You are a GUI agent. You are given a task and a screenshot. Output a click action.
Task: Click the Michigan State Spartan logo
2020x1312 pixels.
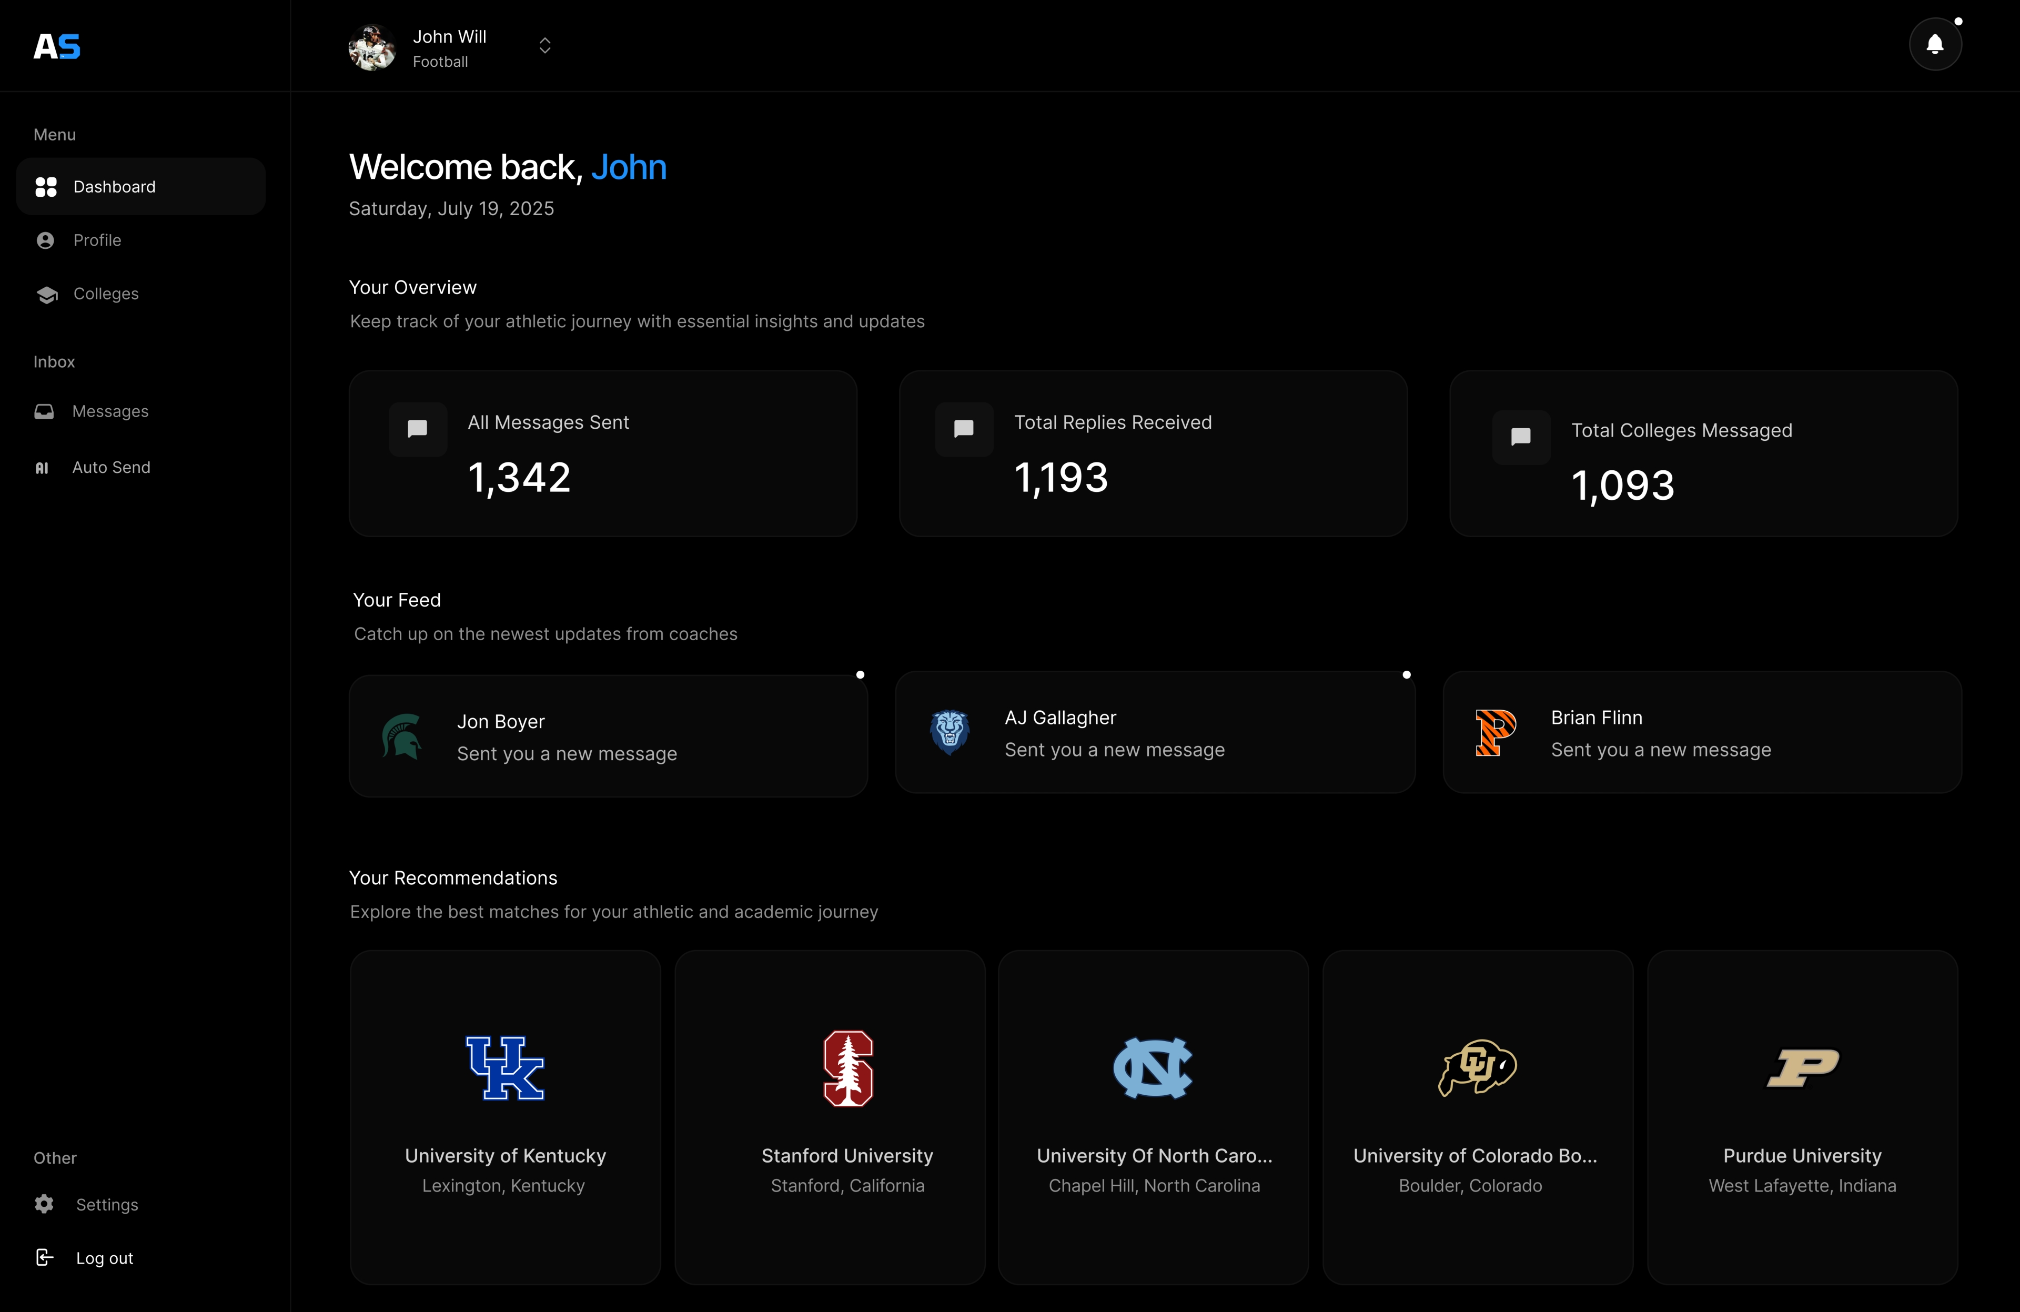(402, 736)
